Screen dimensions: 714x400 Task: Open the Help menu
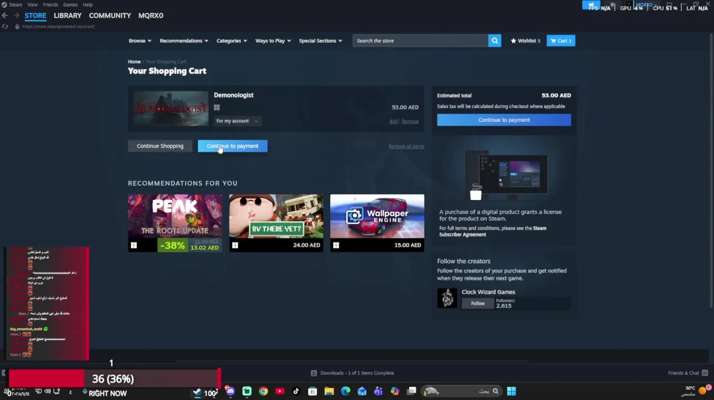[x=87, y=4]
